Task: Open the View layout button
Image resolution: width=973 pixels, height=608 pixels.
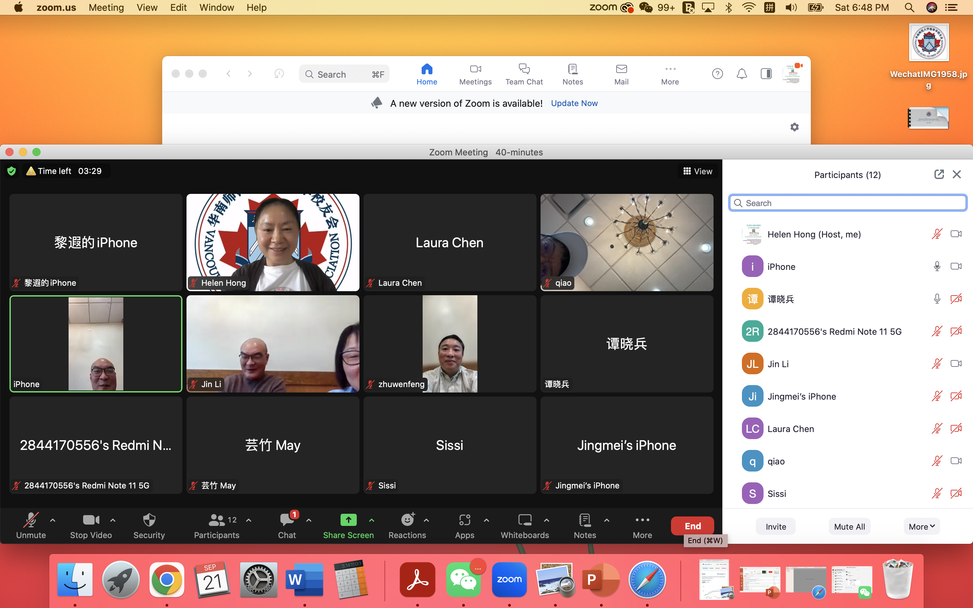Action: coord(698,171)
